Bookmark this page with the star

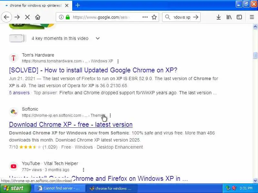click(x=154, y=17)
